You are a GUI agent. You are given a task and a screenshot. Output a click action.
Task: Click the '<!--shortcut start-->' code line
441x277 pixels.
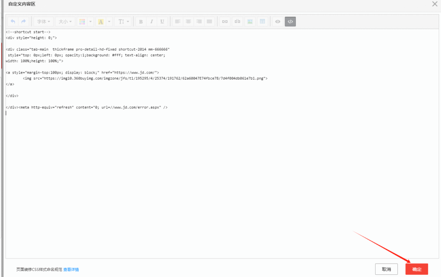point(28,32)
